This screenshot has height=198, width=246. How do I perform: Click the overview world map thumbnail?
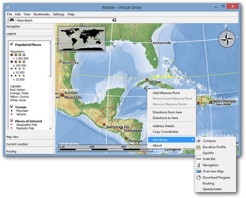coord(81,39)
